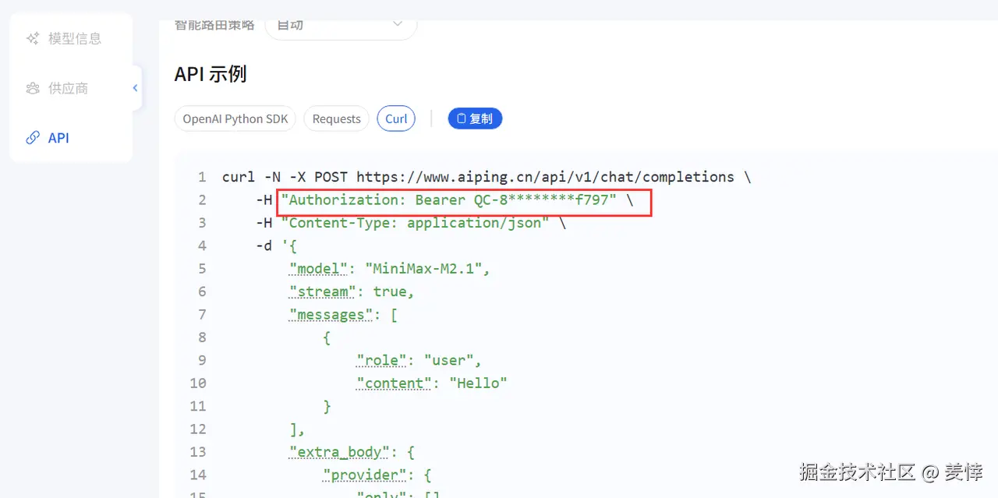998x498 pixels.
Task: Click the Content-Type application/json line
Action: (415, 223)
